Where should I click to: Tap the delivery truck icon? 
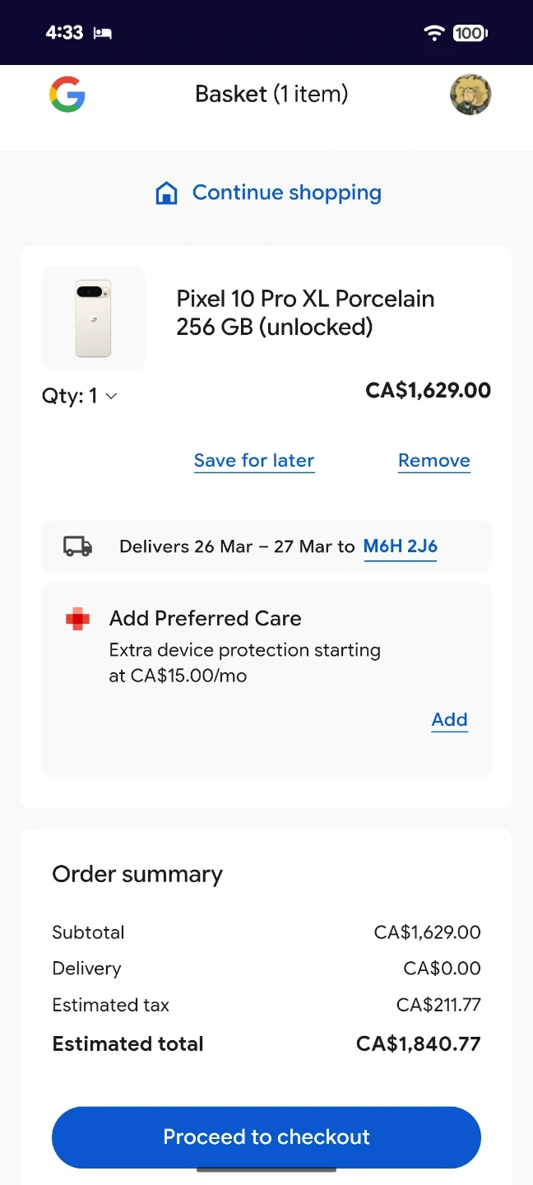78,546
